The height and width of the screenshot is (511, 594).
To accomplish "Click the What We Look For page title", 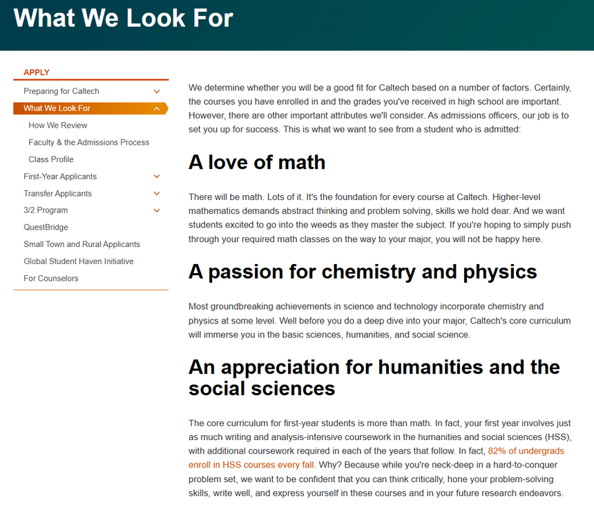I will (124, 17).
